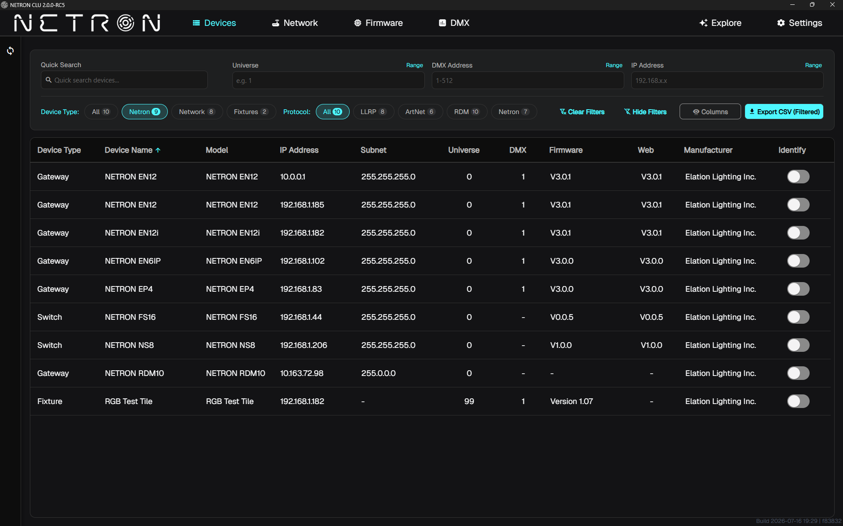Toggle Identify for NETRON RDM10
This screenshot has width=843, height=526.
[x=798, y=373]
